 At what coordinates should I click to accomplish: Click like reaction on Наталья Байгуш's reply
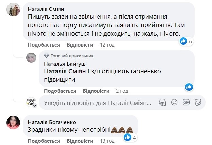point(189,87)
